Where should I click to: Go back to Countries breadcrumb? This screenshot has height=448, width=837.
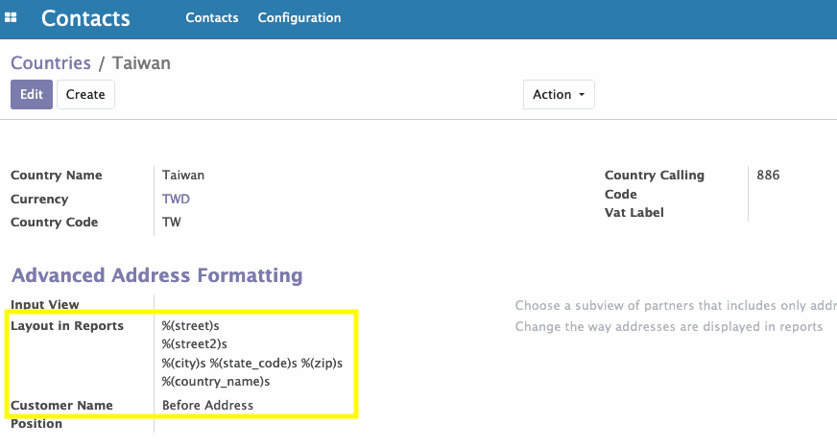51,63
